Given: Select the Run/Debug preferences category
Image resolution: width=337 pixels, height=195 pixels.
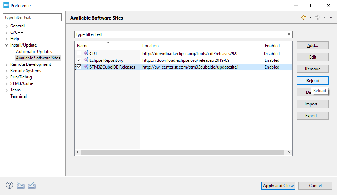Looking at the screenshot, I should [21, 77].
